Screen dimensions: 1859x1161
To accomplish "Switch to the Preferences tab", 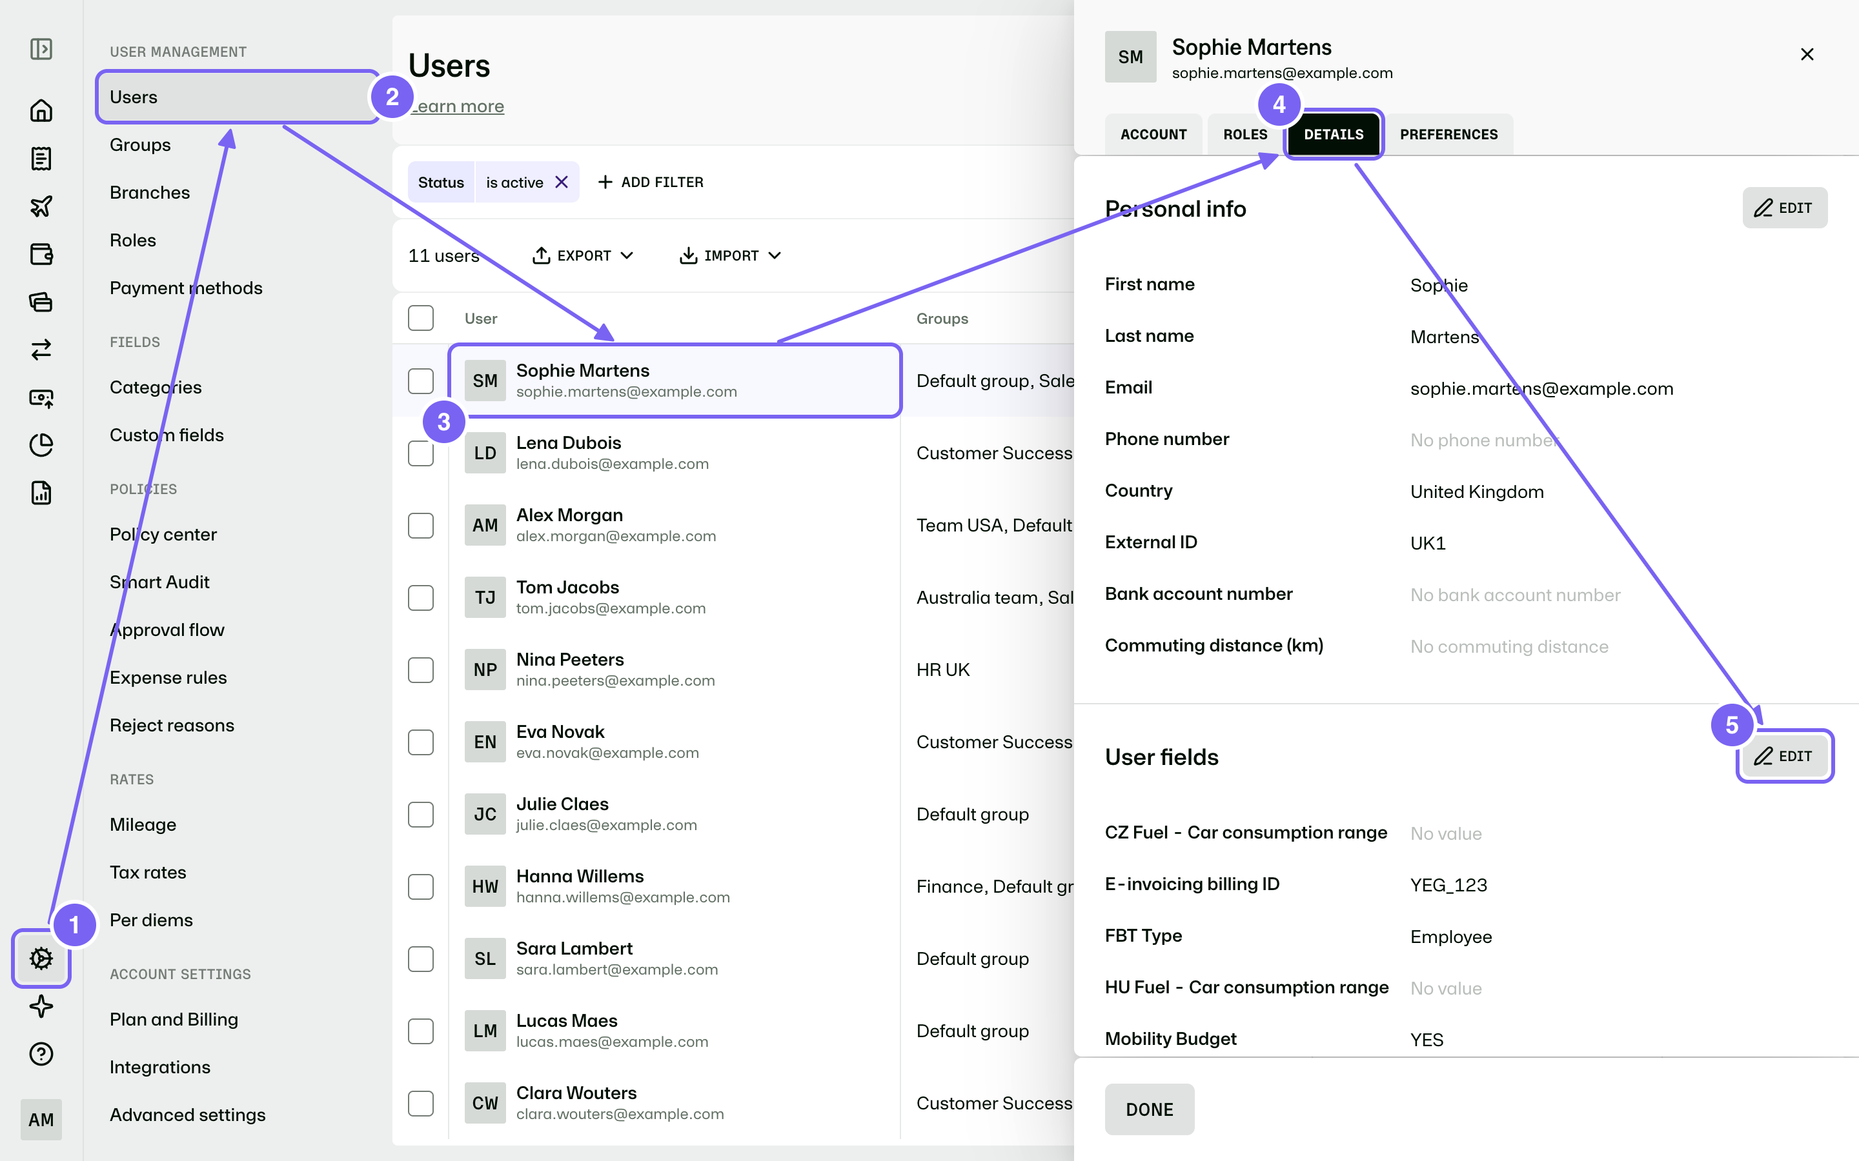I will coord(1448,134).
